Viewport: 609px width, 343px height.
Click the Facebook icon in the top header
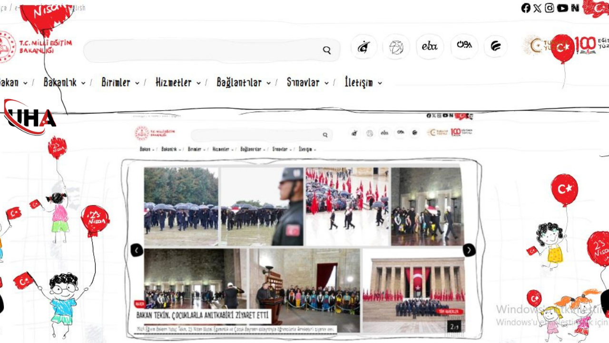pos(525,8)
